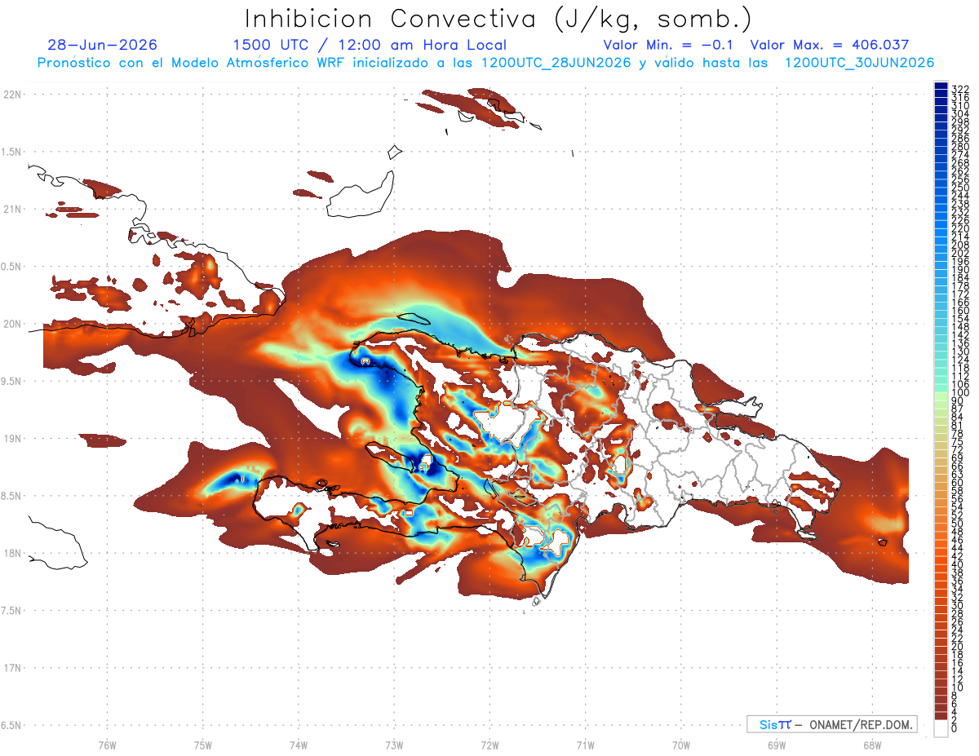Click the "322" color bar value
This screenshot has width=979, height=756.
(x=959, y=89)
